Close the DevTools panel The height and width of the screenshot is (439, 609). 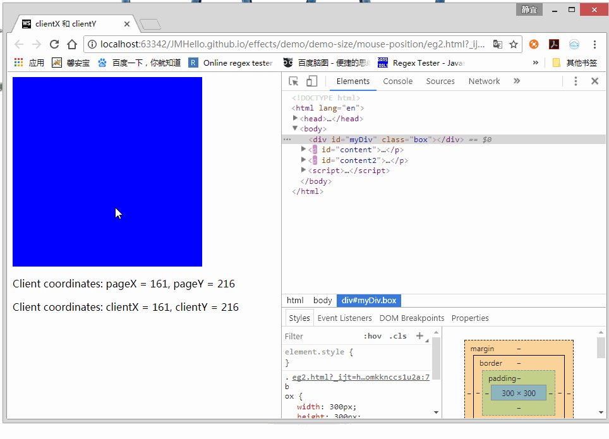pos(594,81)
